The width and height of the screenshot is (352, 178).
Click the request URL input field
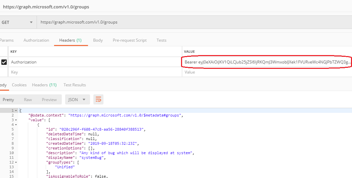tap(194, 22)
